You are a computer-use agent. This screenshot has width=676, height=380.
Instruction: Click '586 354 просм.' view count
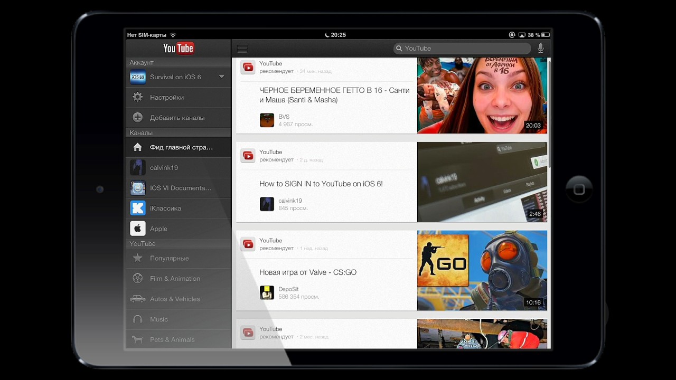[299, 297]
